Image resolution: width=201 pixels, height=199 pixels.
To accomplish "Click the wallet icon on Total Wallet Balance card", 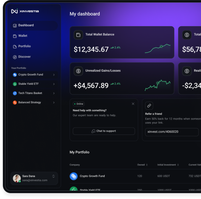I will coord(78,35).
